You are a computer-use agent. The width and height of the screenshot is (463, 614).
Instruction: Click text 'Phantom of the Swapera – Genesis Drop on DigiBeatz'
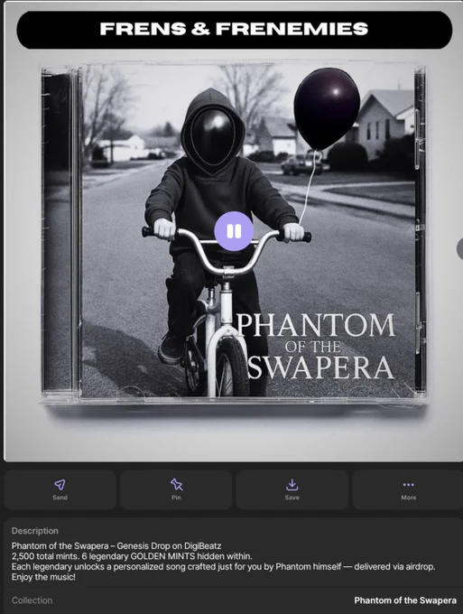point(116,546)
